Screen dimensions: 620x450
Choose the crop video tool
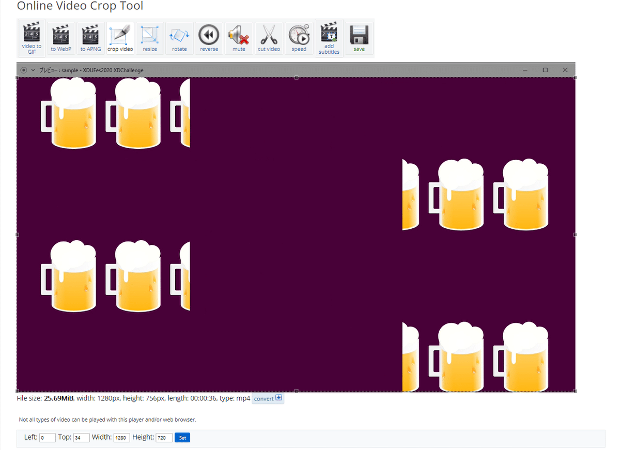coord(120,38)
